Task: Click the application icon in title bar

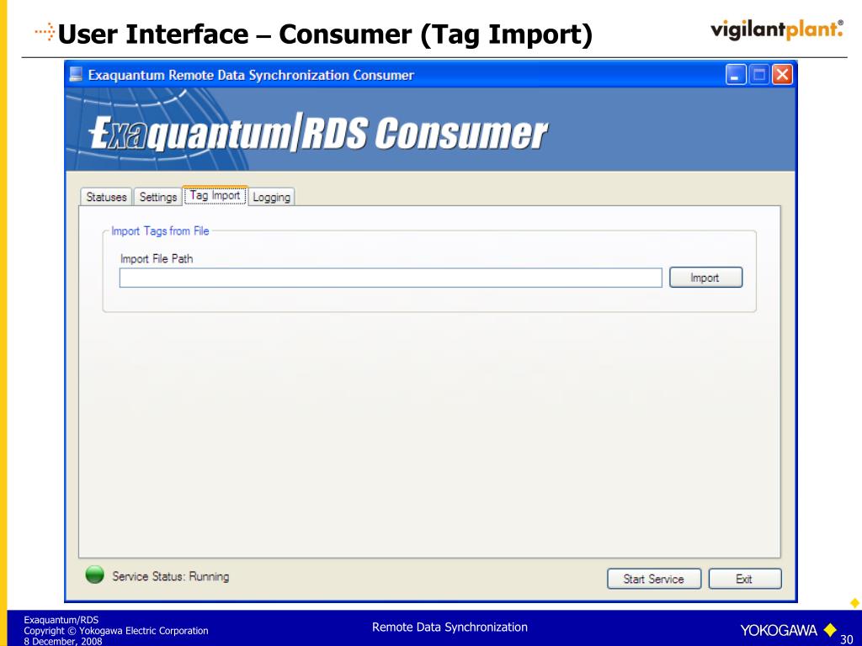Action: point(76,74)
